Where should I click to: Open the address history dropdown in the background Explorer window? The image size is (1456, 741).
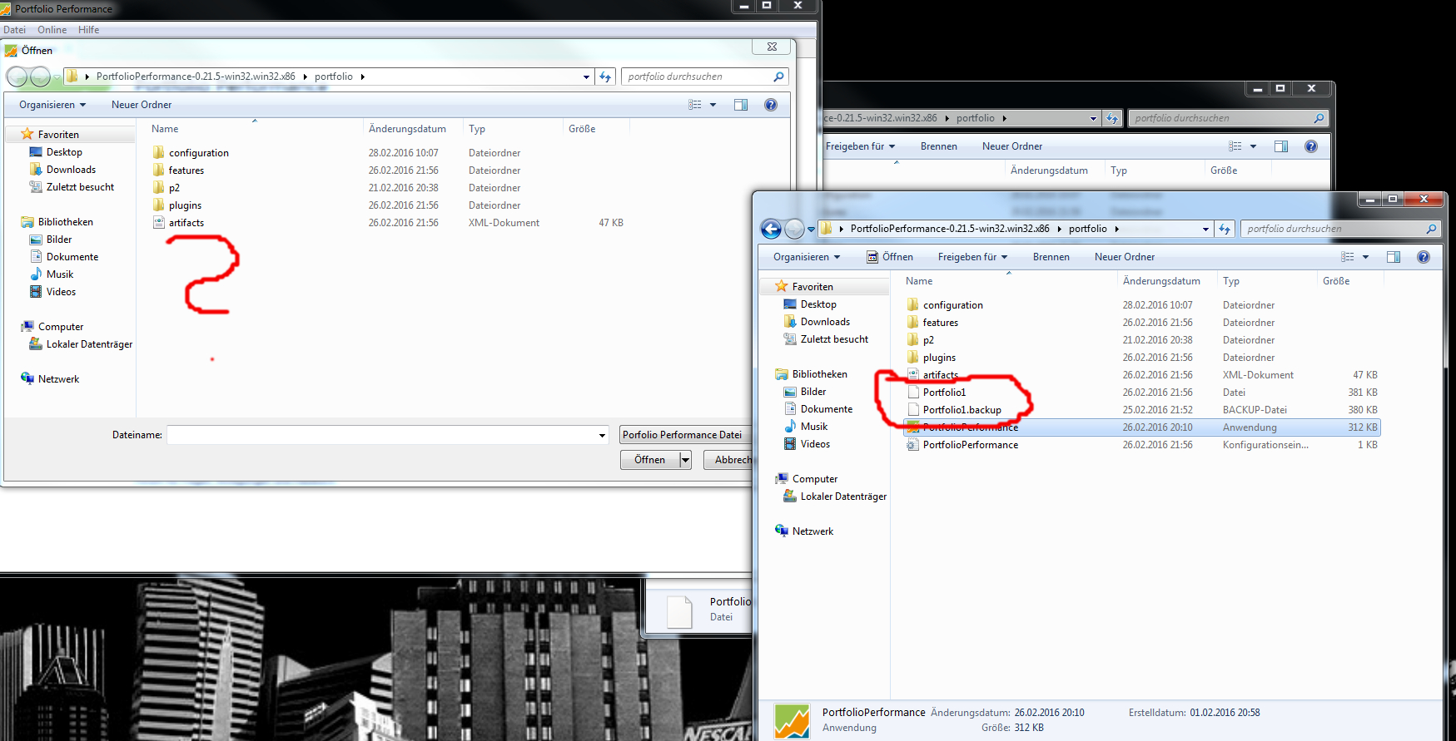coord(1094,118)
